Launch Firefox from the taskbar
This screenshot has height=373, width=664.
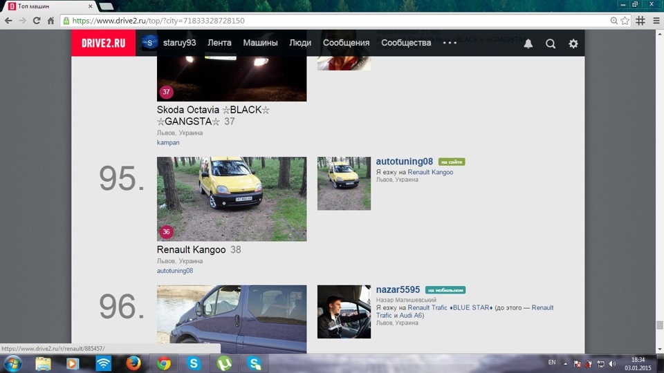(x=133, y=364)
